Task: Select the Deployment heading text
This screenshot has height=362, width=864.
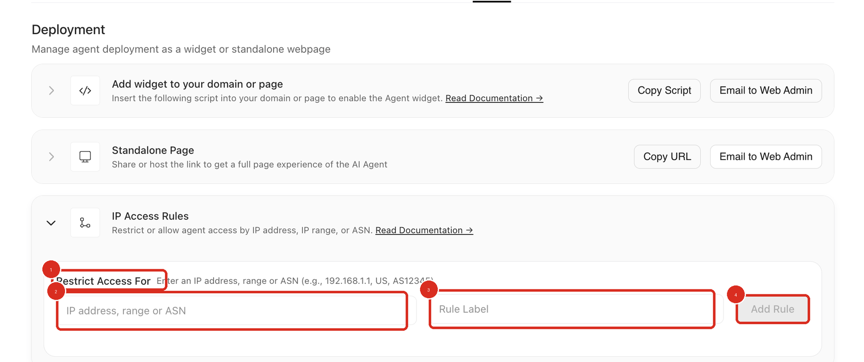Action: (x=68, y=30)
